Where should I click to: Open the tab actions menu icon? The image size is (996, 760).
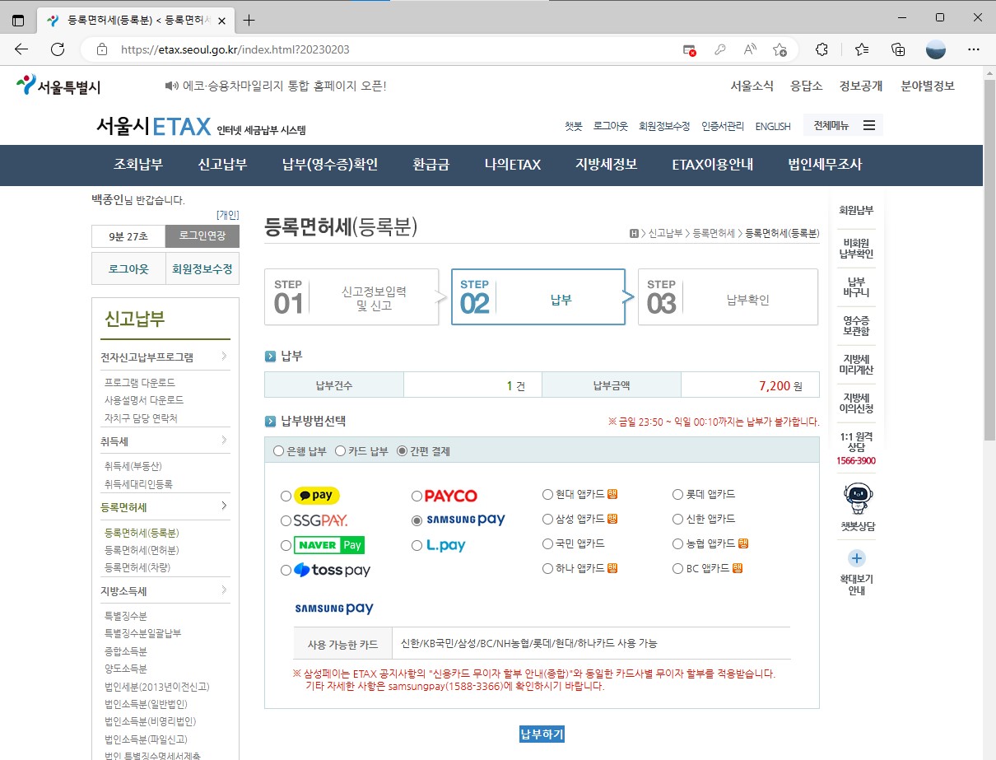tap(18, 20)
